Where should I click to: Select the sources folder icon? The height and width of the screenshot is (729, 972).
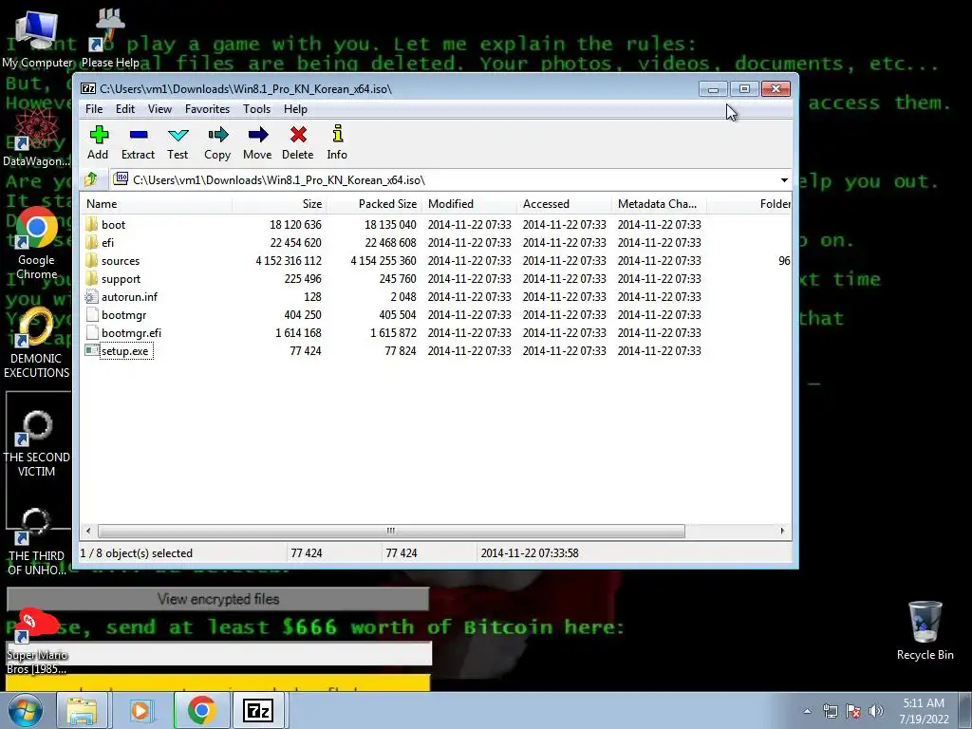tap(92, 260)
